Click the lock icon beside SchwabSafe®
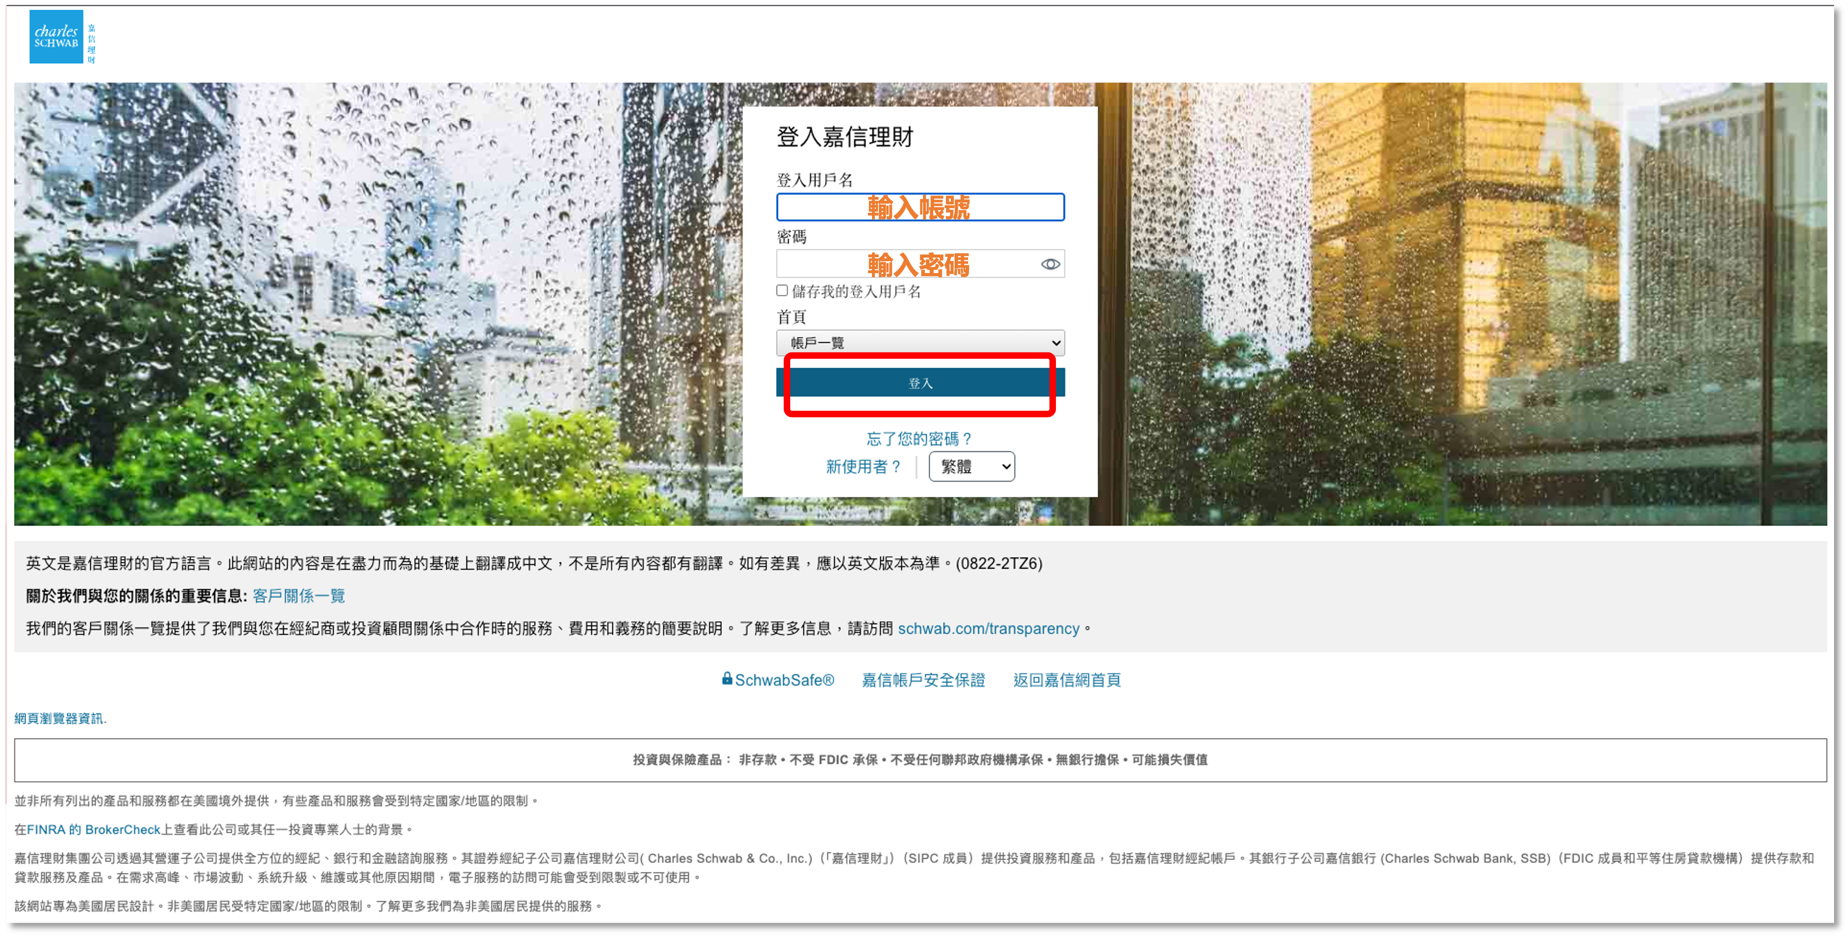Image resolution: width=1848 pixels, height=936 pixels. click(x=727, y=680)
